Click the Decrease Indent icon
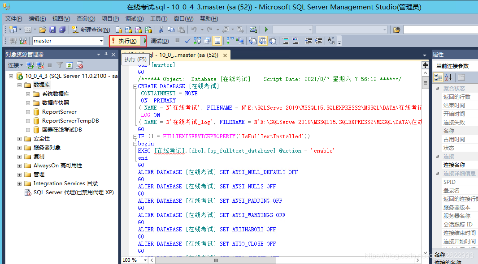 tap(309, 41)
